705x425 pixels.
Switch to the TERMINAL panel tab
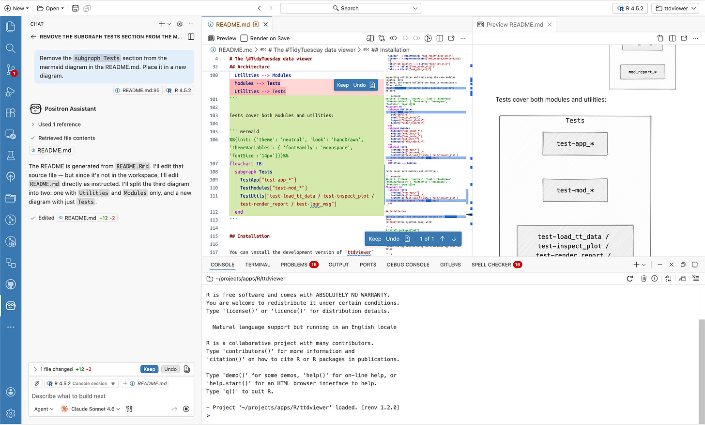click(x=258, y=265)
